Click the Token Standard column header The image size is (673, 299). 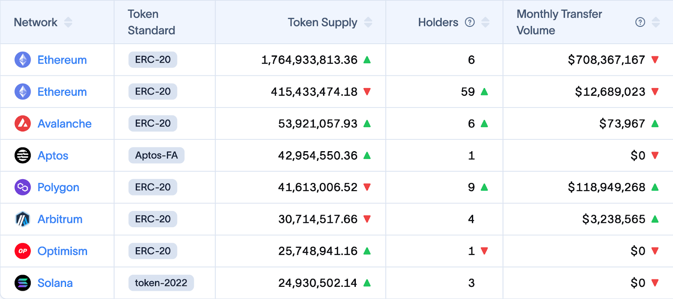coord(151,22)
